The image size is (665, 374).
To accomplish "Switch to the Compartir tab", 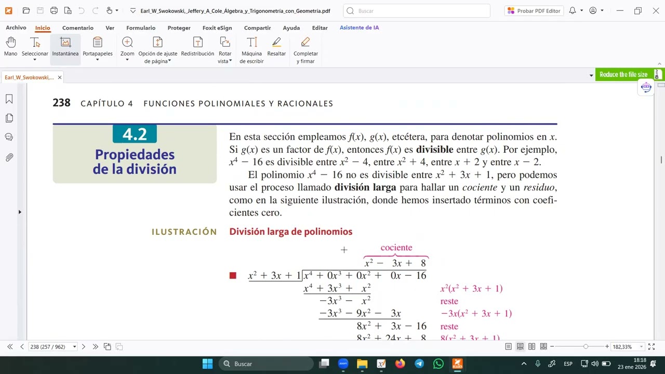I will click(257, 28).
